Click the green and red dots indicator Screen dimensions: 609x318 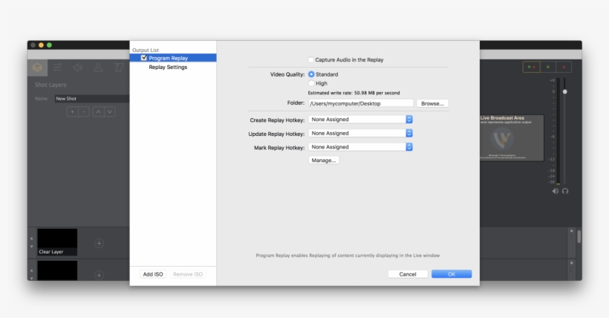(531, 67)
